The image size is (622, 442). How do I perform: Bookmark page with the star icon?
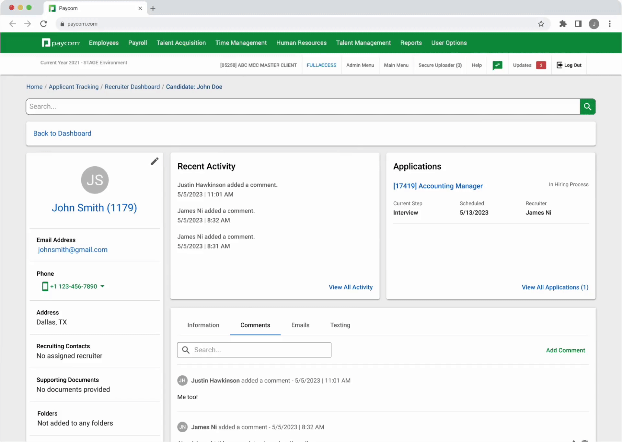[x=541, y=24]
